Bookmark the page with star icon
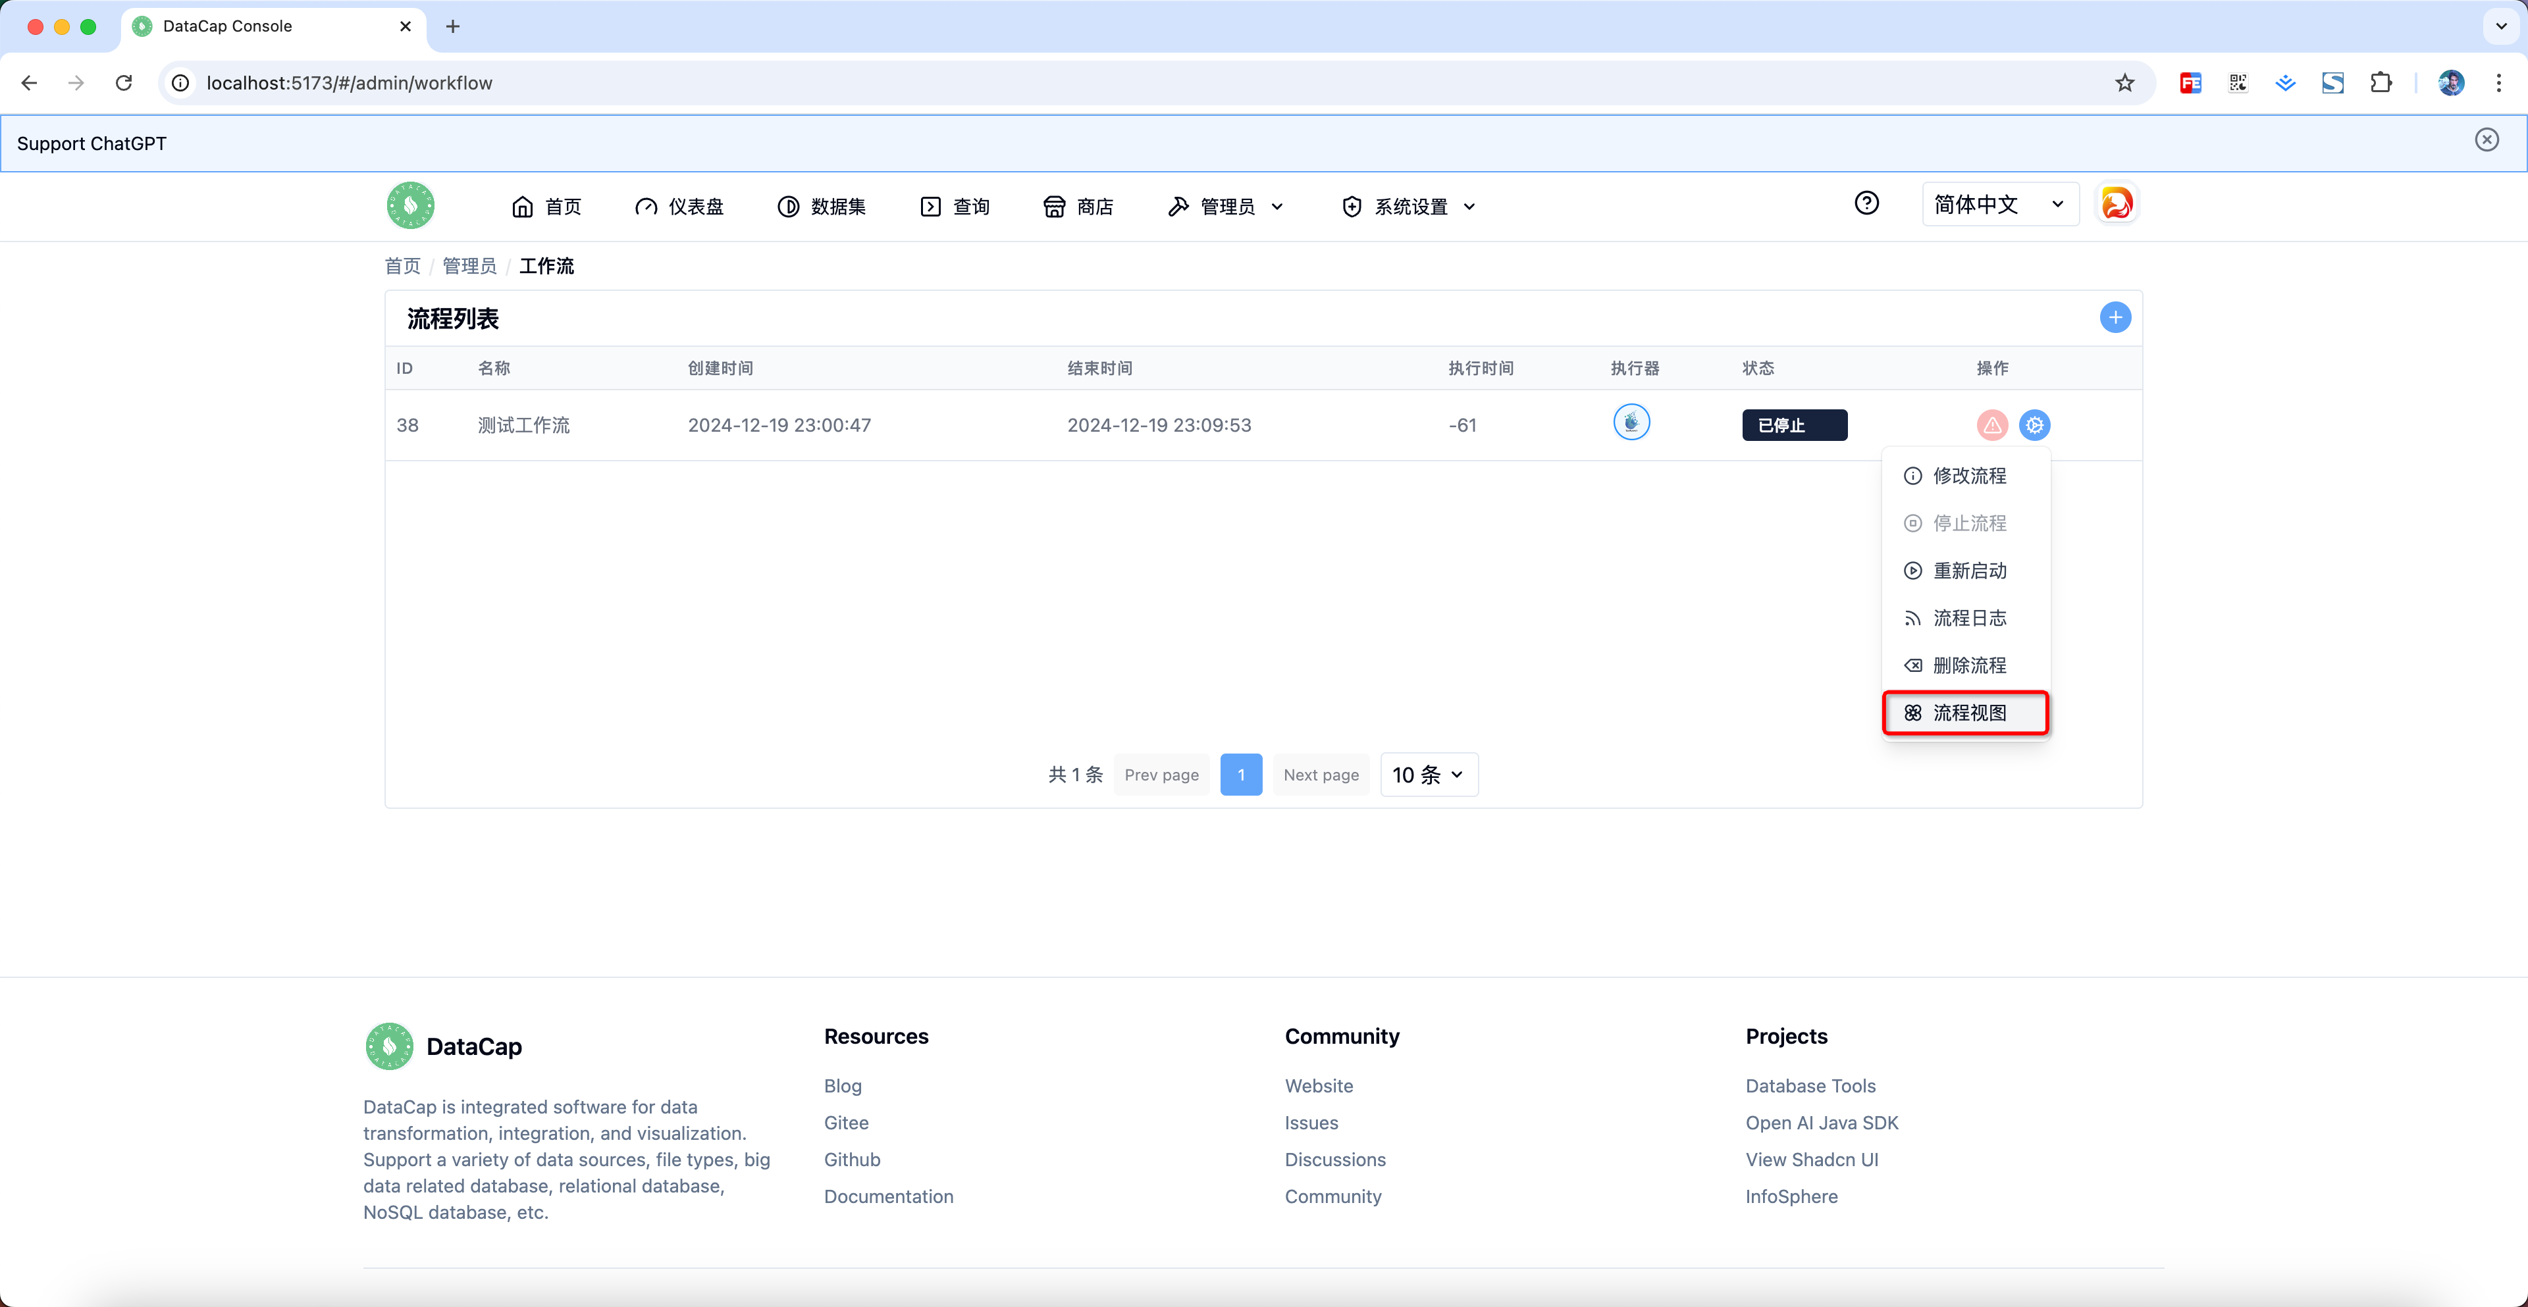 2124,82
